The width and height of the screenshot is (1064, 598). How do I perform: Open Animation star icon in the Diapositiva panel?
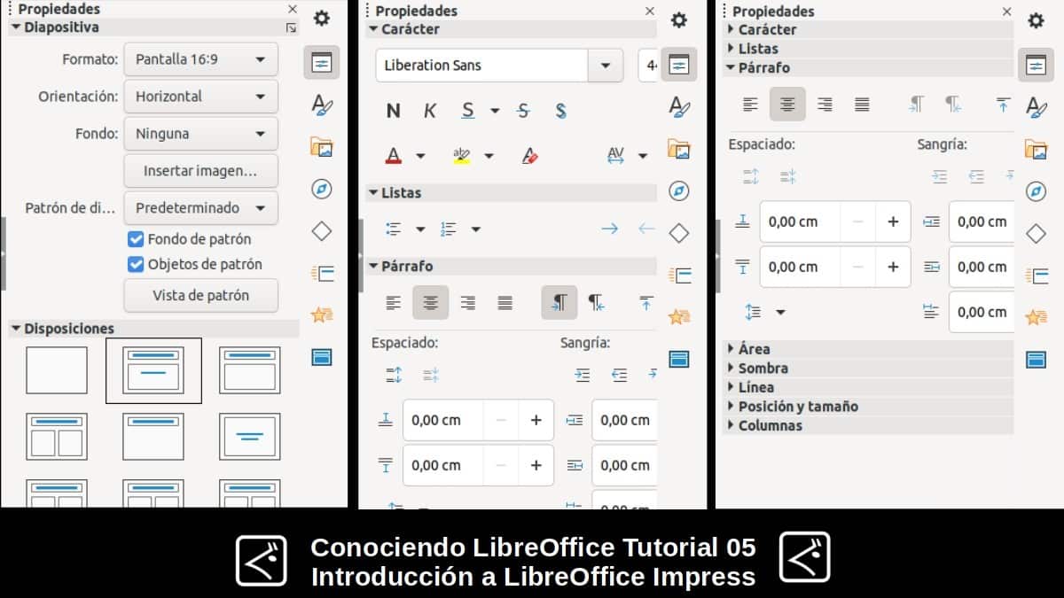point(322,315)
